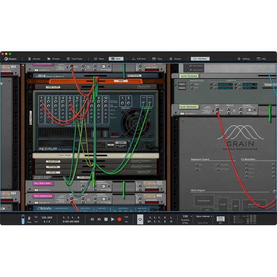Click the folded CLICK GATE Channel Dynamics device
This screenshot has height=277, width=277.
click(96, 161)
